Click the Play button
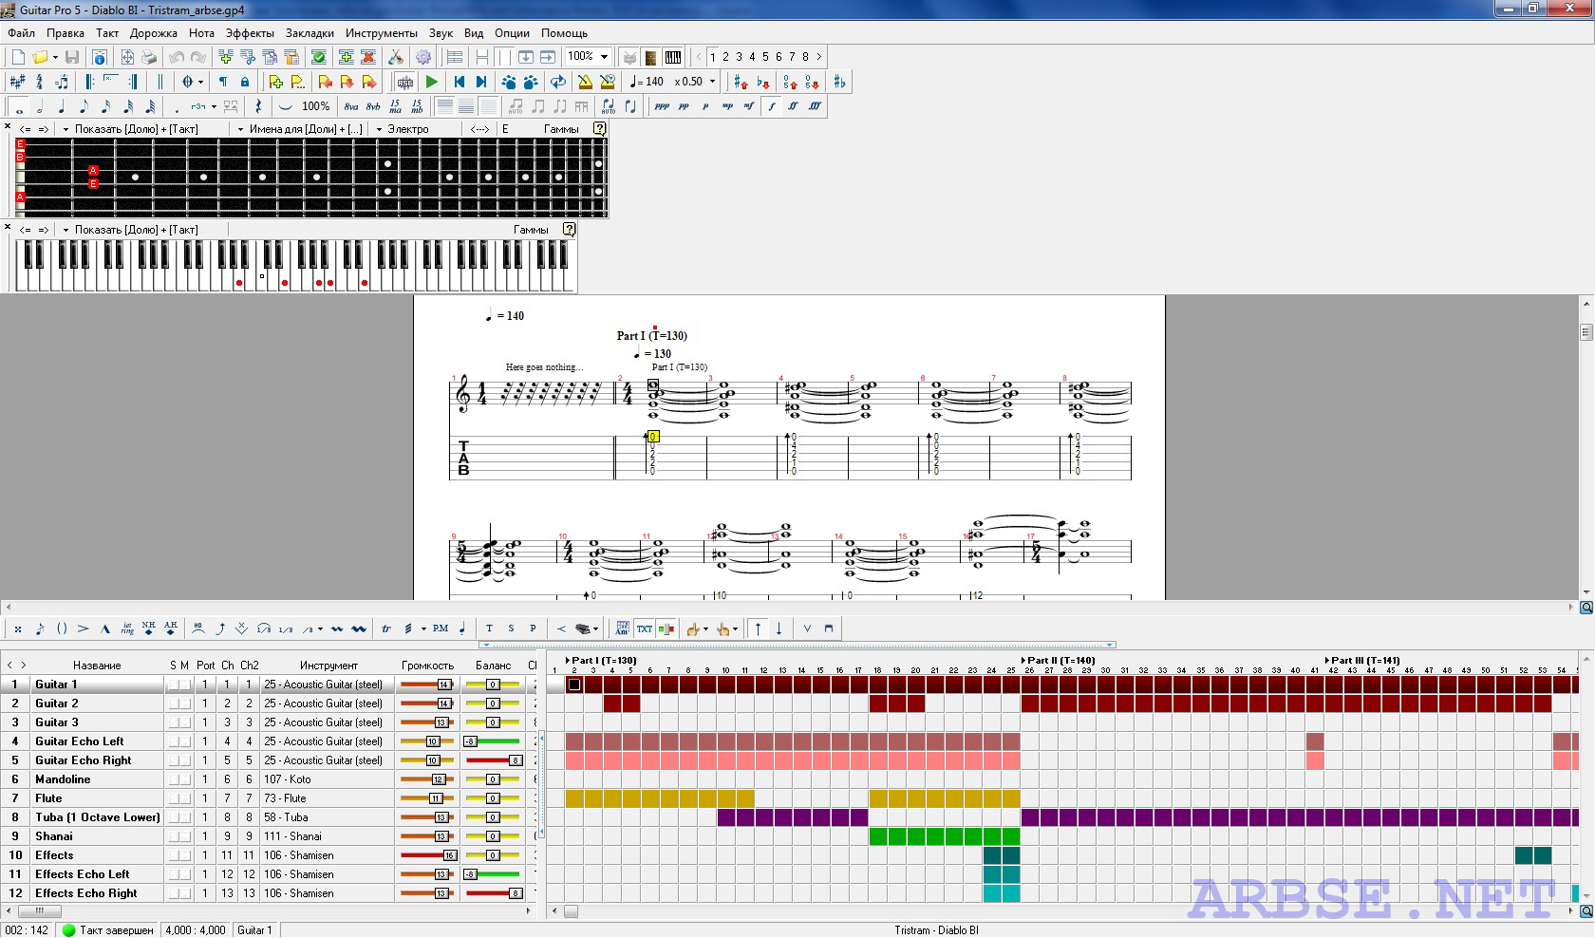The width and height of the screenshot is (1595, 938). [432, 82]
